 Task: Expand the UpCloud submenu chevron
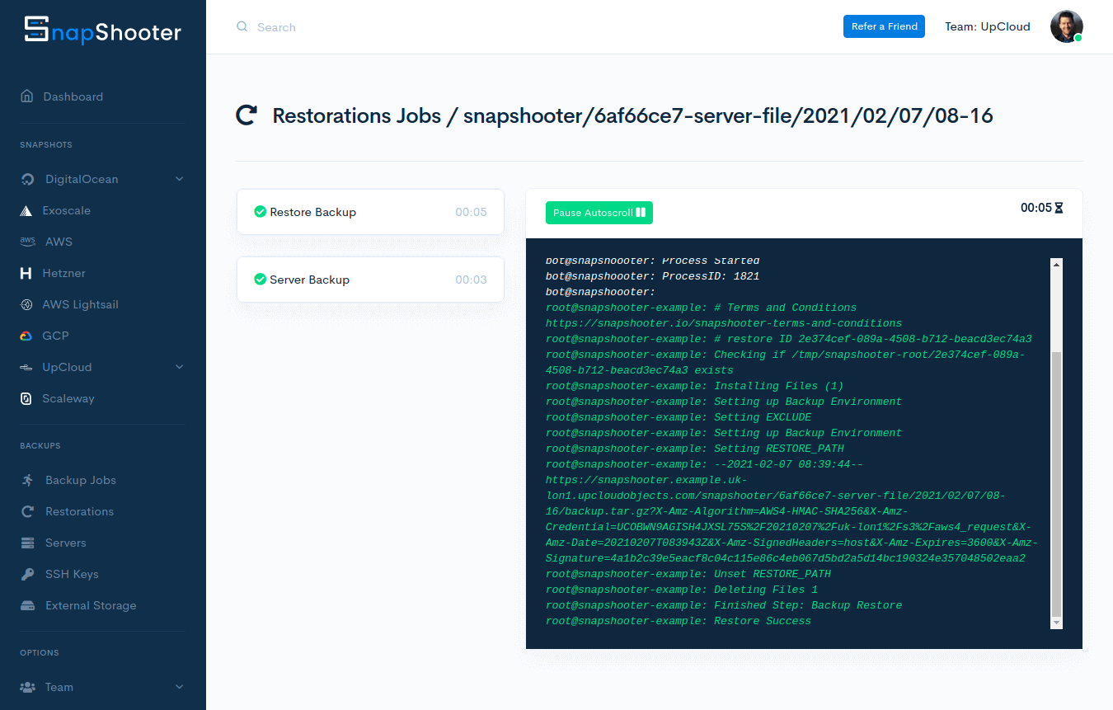point(180,368)
